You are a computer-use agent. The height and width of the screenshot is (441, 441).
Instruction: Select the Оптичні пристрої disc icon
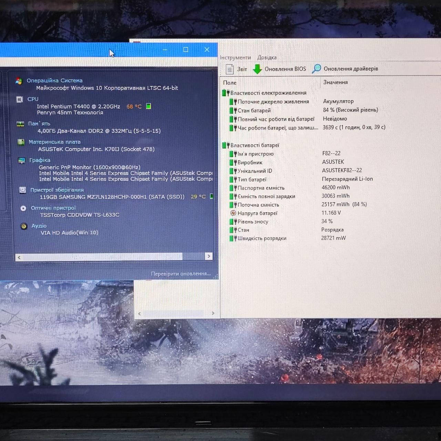pos(23,208)
